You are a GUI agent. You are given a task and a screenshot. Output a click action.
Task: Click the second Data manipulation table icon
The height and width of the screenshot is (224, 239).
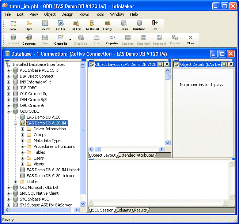(x=143, y=40)
